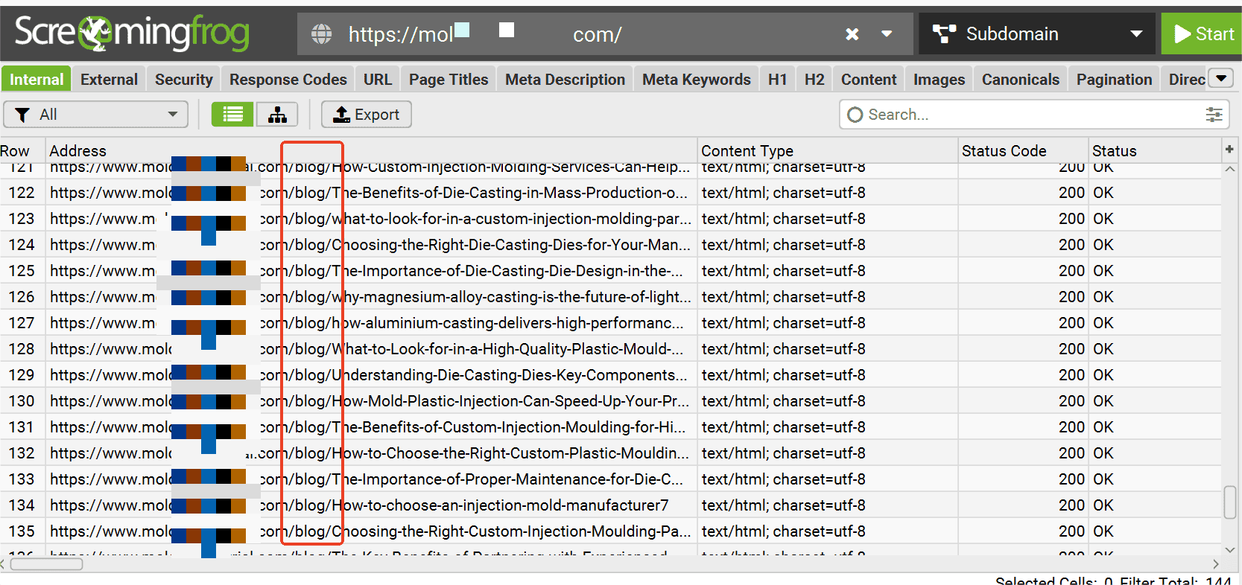Select the H2 tab
This screenshot has height=585, width=1242.
tap(814, 79)
